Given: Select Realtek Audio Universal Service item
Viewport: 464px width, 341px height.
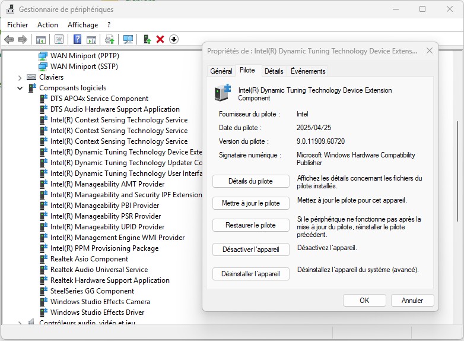Looking at the screenshot, I should point(98,270).
